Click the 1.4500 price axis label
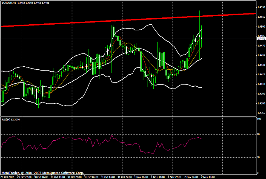 (x=261, y=27)
